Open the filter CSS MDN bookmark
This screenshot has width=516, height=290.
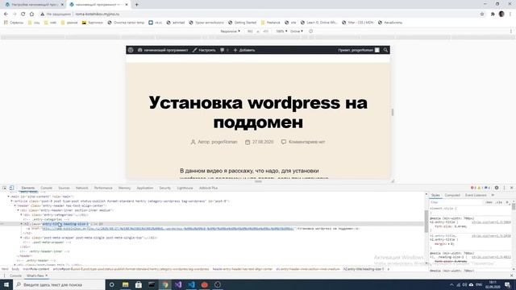point(358,23)
